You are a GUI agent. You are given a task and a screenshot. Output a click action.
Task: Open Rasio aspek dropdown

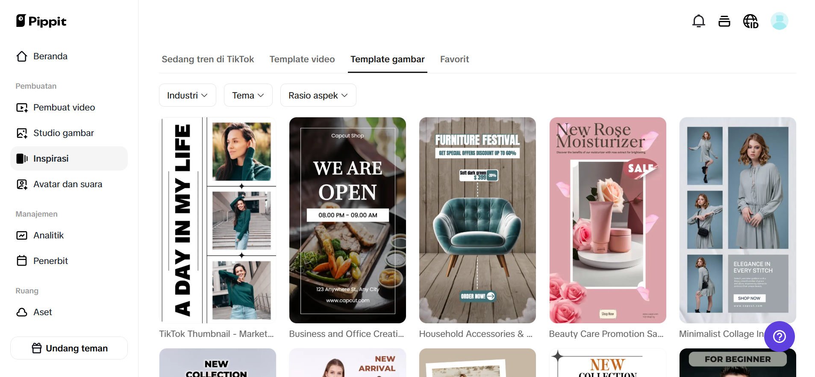pyautogui.click(x=318, y=95)
